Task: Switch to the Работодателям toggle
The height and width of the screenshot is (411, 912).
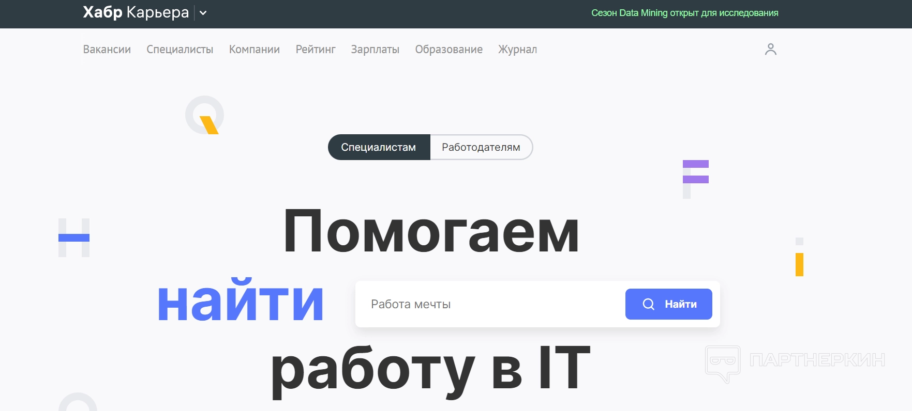Action: tap(481, 147)
